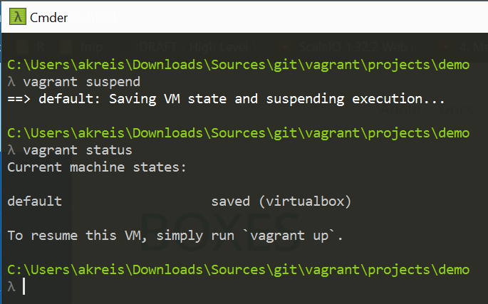
Task: Click the lambda symbol on the last prompt
Action: pyautogui.click(x=11, y=287)
